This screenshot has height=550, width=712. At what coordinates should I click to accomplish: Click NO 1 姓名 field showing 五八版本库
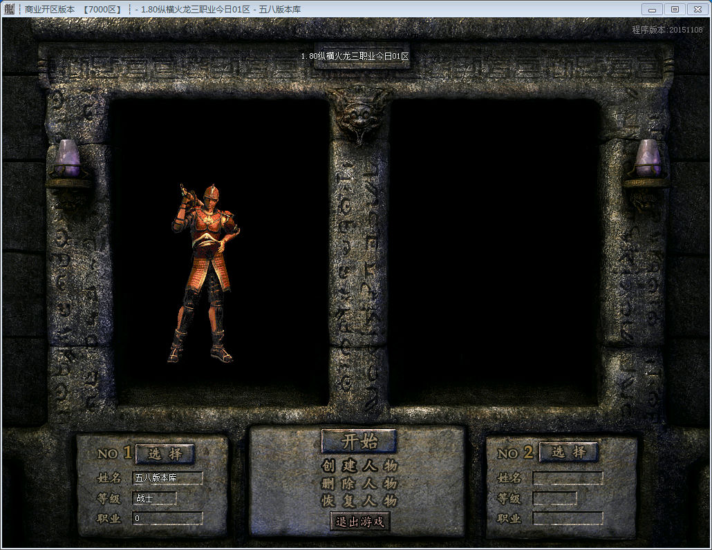pyautogui.click(x=167, y=478)
